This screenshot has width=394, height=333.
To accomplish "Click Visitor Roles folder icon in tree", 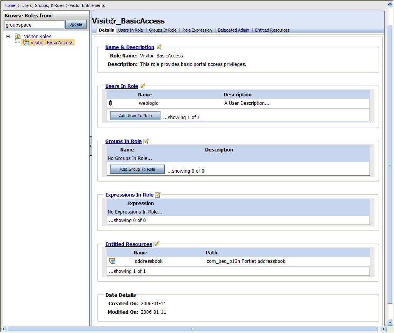I will coord(18,37).
